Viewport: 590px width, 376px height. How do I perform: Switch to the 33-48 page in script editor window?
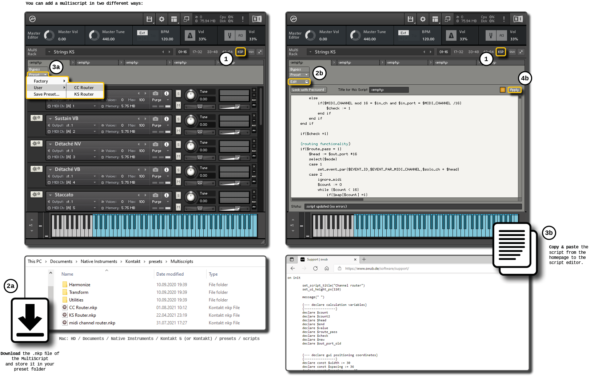click(473, 52)
